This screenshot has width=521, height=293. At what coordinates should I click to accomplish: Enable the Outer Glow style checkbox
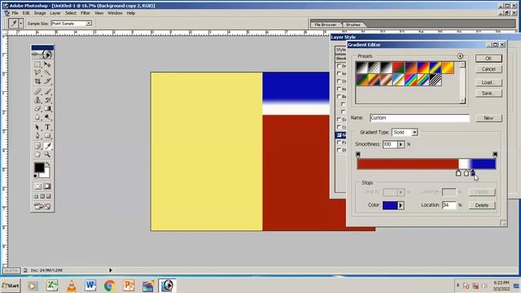pyautogui.click(x=339, y=81)
